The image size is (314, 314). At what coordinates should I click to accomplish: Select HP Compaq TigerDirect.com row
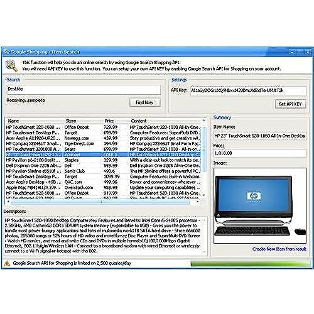tap(103, 144)
